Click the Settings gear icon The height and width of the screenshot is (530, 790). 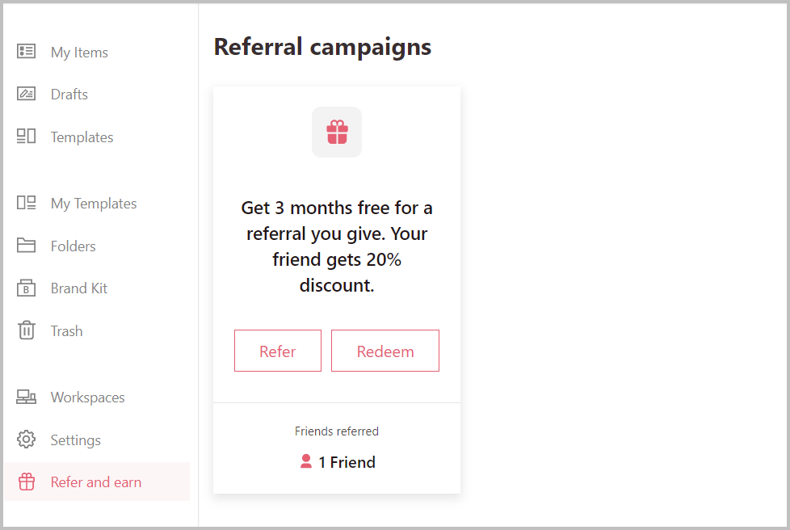(27, 440)
